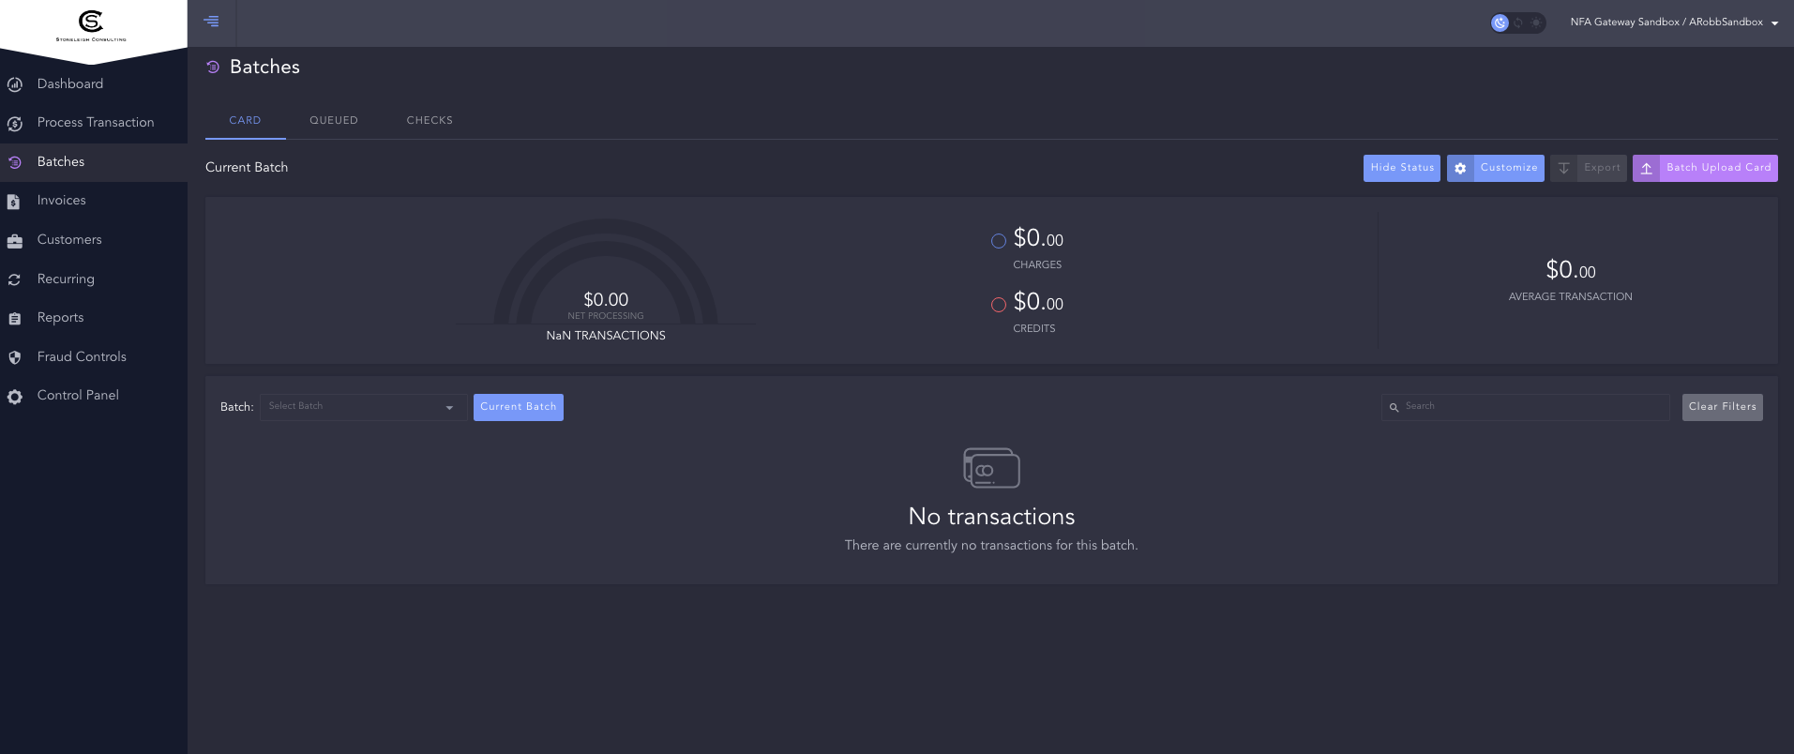The height and width of the screenshot is (754, 1794).
Task: Click the Batch Upload Card button
Action: pyautogui.click(x=1705, y=168)
